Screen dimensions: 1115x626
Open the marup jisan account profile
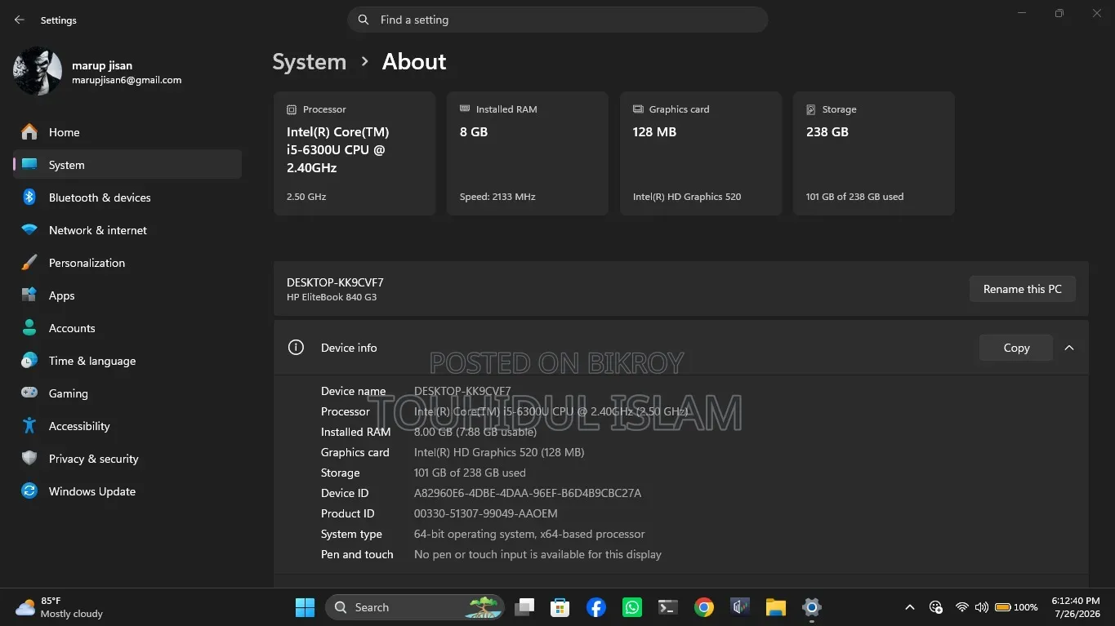click(98, 72)
